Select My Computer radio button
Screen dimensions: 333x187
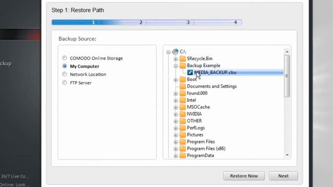pos(65,66)
